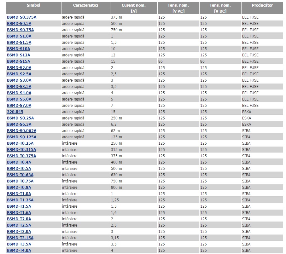The height and width of the screenshot is (254, 286).
Task: Open the BSMD-S2.5A product link
Action: coord(19,74)
